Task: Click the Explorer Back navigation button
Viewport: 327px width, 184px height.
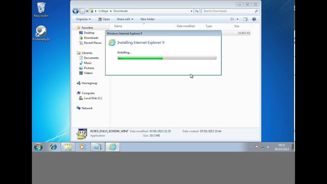Action: coord(75,11)
